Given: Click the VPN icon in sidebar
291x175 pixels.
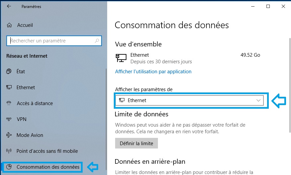Looking at the screenshot, I should coord(9,119).
